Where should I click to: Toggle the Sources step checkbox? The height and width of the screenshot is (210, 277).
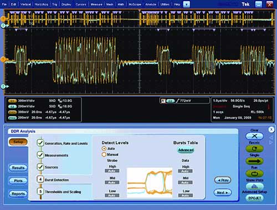(40, 167)
